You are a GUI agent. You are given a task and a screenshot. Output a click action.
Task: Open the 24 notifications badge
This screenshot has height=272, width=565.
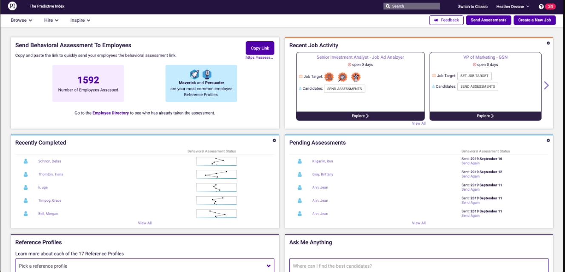551,6
